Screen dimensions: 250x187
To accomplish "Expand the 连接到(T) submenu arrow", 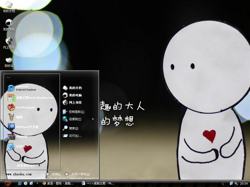I will click(93, 119).
